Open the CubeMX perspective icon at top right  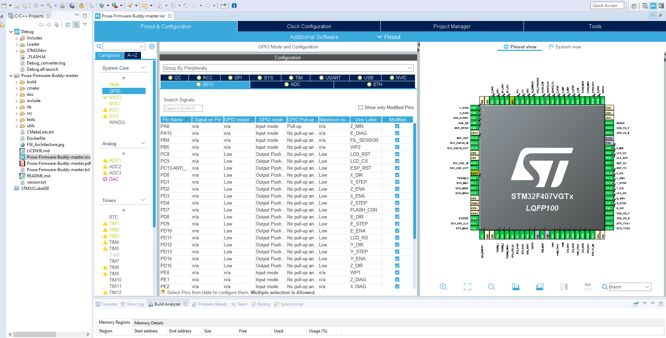point(653,6)
